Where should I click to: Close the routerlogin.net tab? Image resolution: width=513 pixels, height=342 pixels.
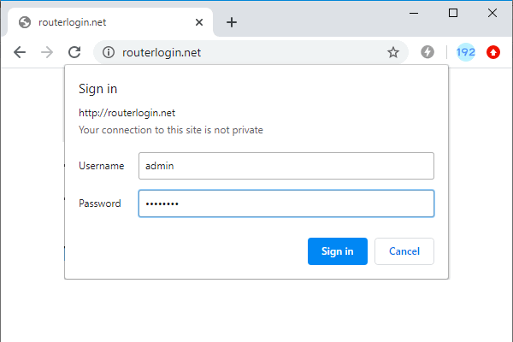click(x=199, y=22)
